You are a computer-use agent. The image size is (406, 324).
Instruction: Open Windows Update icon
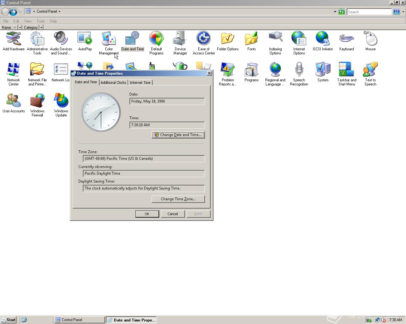pos(61,105)
